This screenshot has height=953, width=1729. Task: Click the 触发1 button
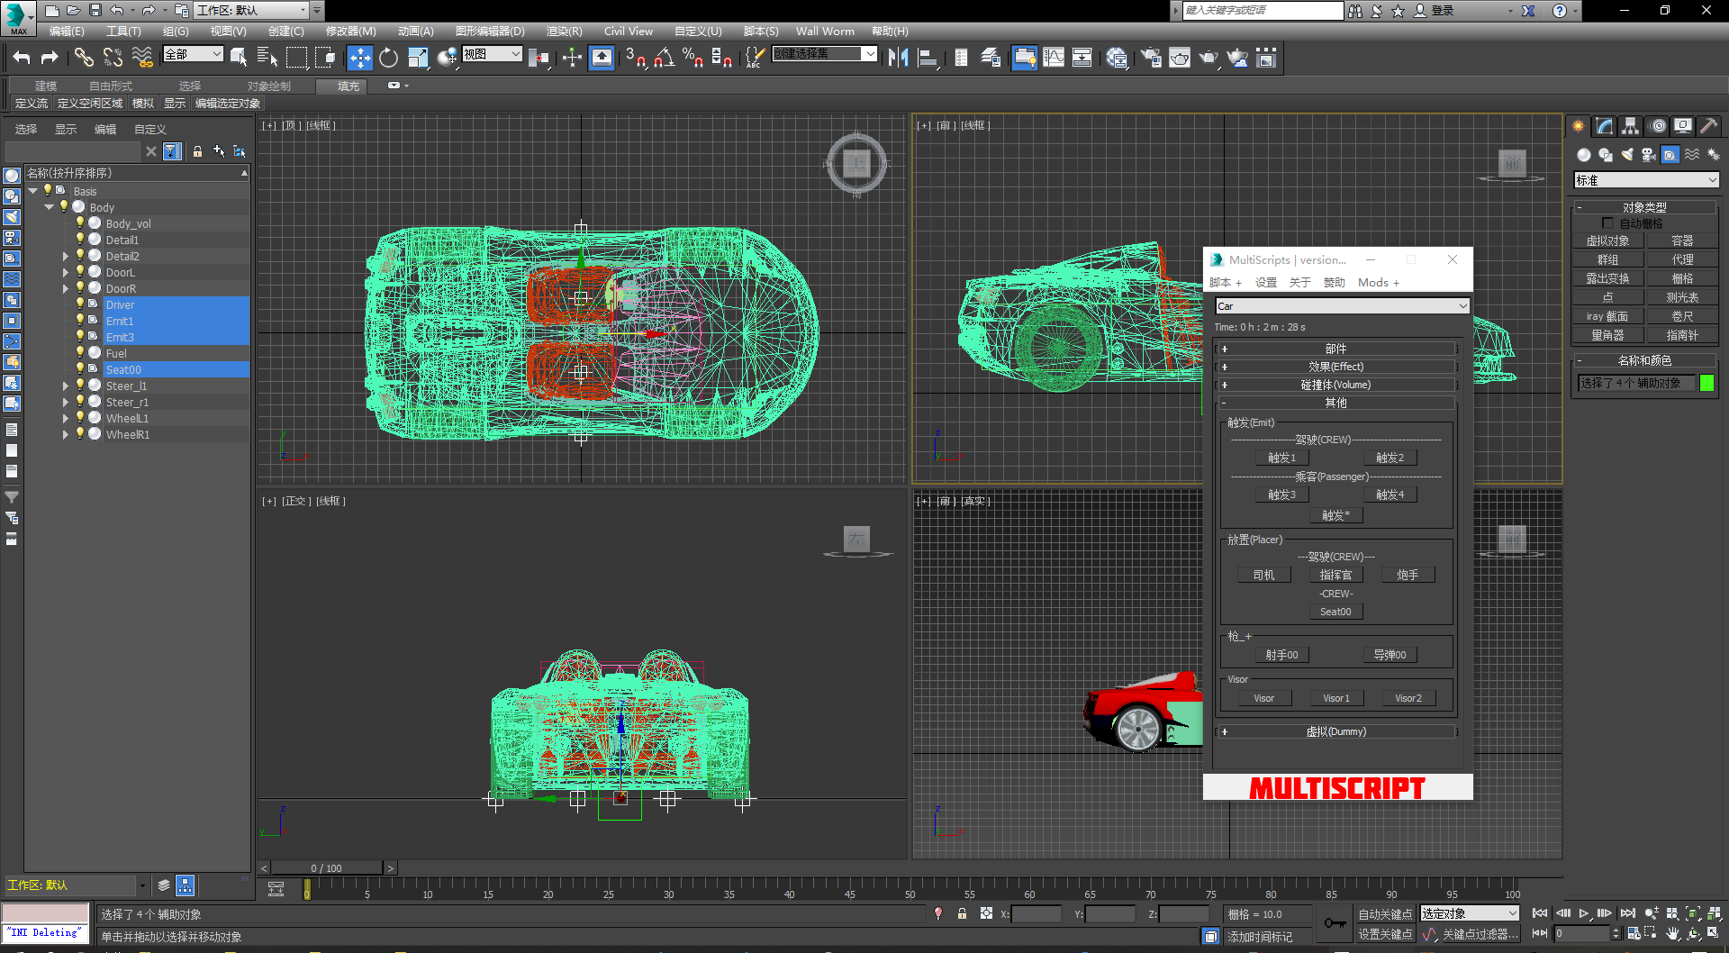[x=1281, y=458]
